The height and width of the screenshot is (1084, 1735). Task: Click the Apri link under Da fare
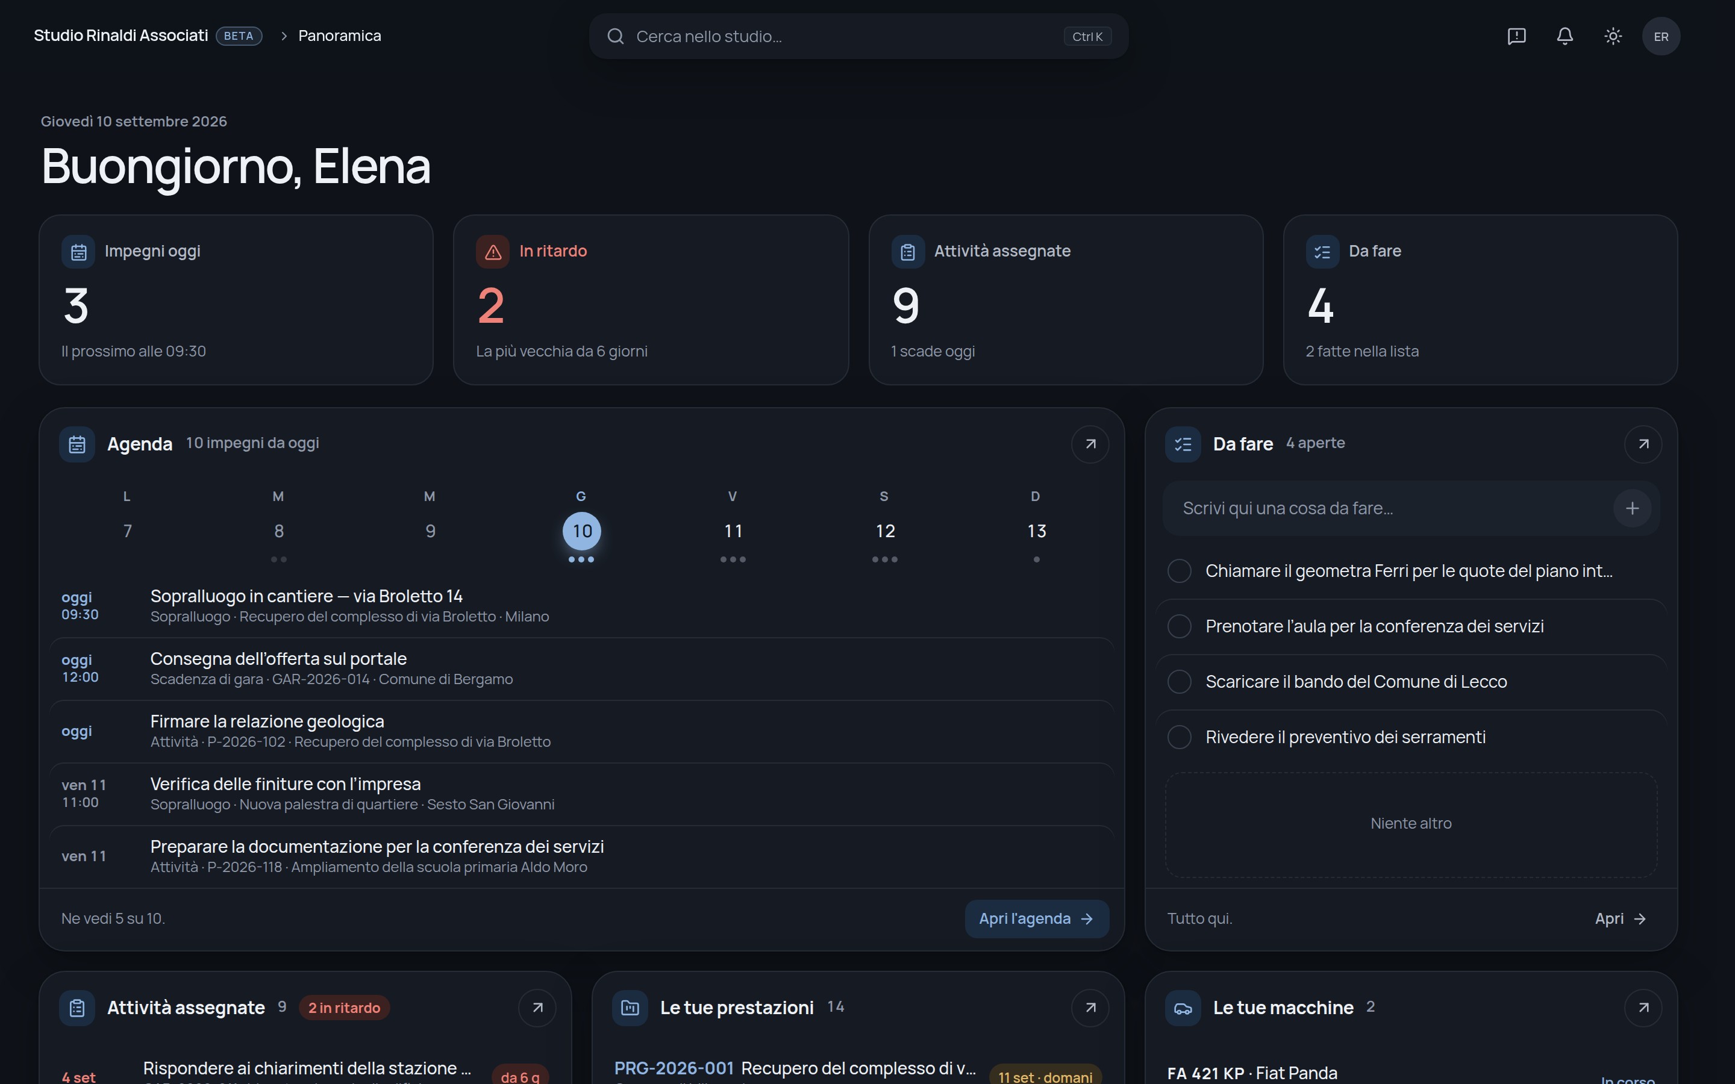1621,919
